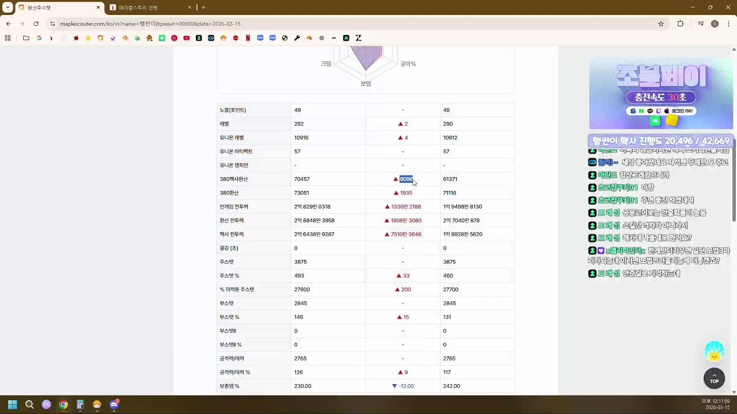Close the 메이플스토리 인벤 tab

[x=189, y=7]
